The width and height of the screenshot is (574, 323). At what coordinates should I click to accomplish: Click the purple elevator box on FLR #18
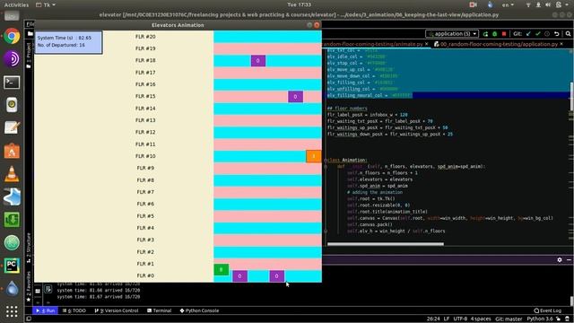coord(258,61)
